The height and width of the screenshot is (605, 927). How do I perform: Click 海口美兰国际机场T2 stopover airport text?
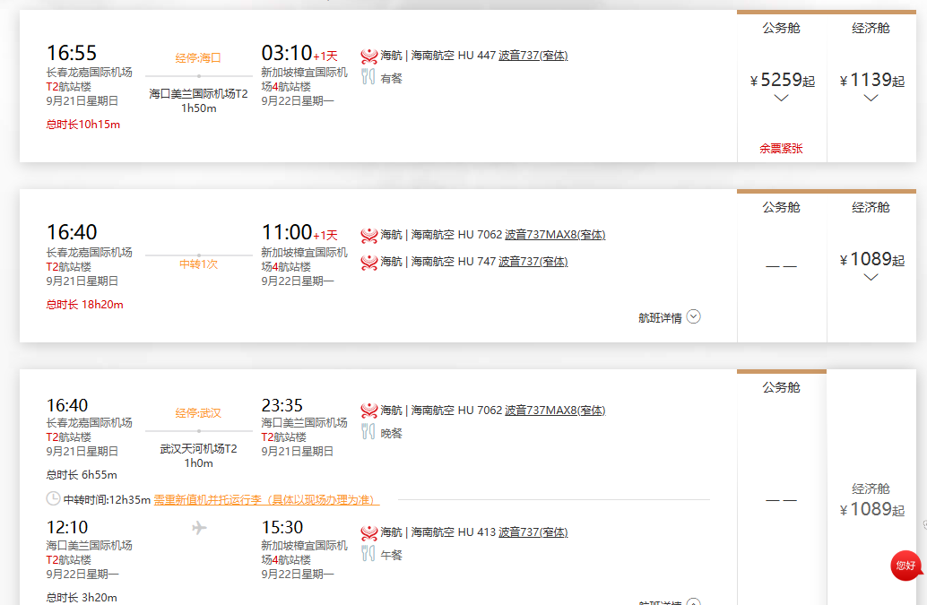coord(199,94)
